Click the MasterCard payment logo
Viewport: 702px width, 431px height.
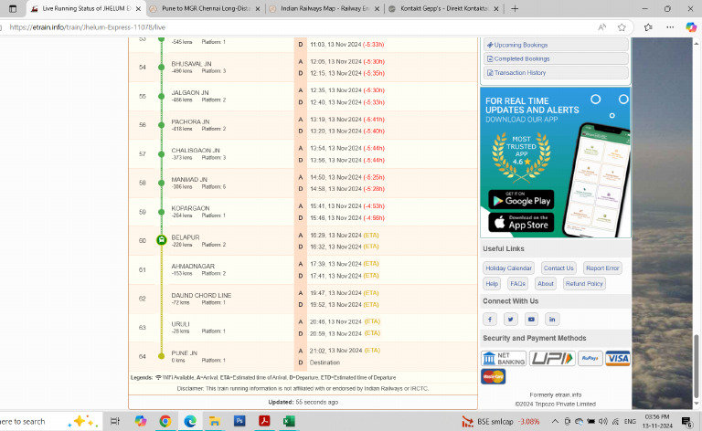494,376
